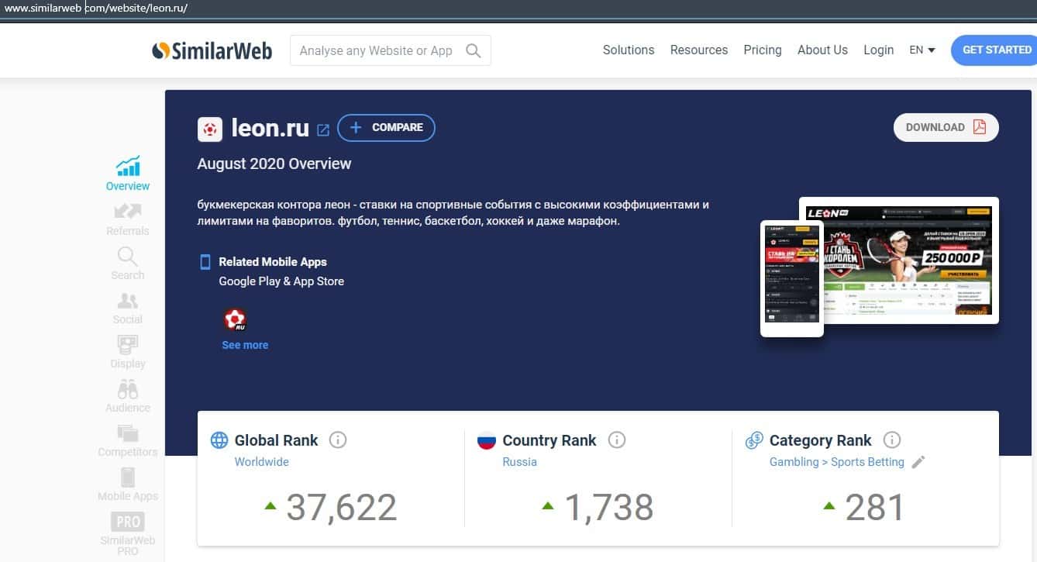Click the external link icon beside leon.ru
The image size is (1037, 562).
coord(323,129)
